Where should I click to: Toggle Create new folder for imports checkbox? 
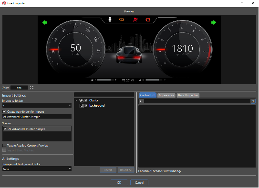tap(4, 111)
